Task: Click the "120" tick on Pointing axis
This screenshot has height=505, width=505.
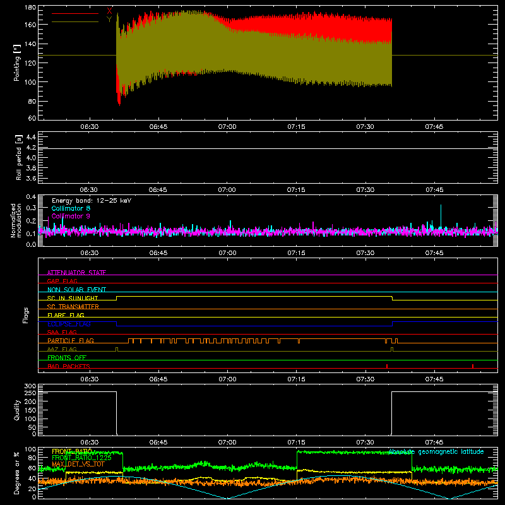Action: pos(30,62)
